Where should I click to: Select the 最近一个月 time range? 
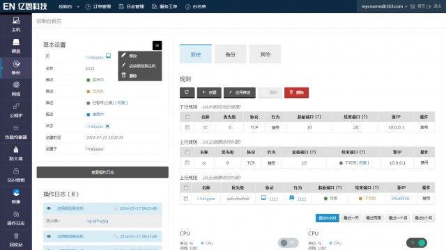pos(398,218)
